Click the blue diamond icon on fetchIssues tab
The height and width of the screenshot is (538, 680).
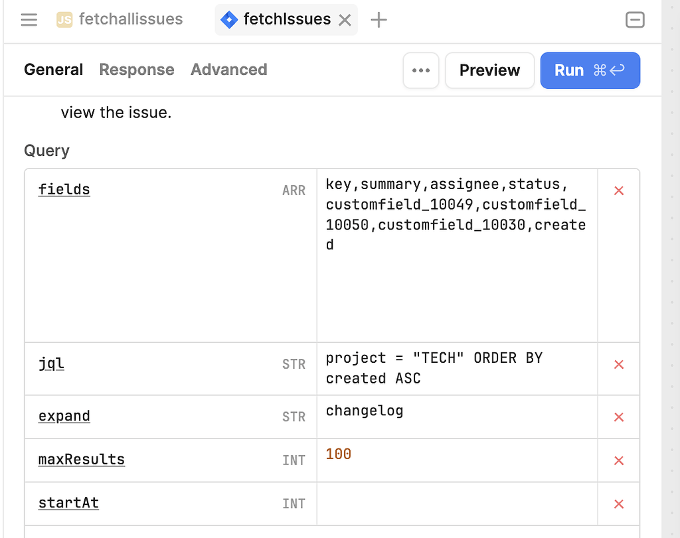(x=228, y=19)
